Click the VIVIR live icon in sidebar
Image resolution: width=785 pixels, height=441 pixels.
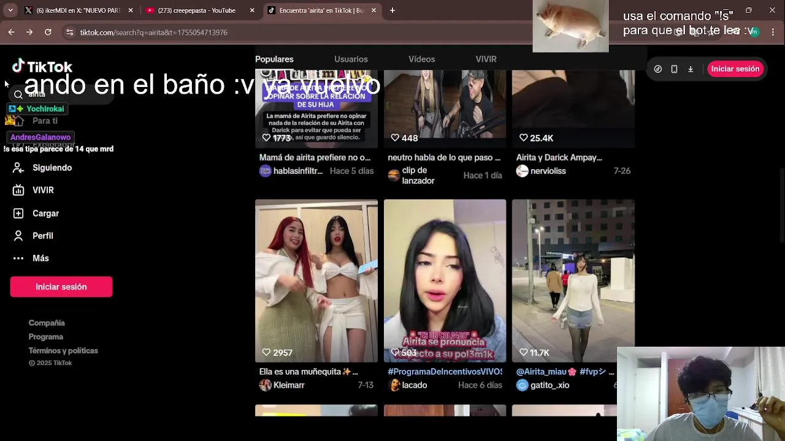click(18, 190)
